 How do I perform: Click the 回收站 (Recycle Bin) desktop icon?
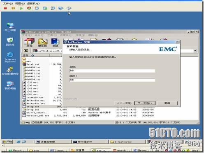coord(10,42)
